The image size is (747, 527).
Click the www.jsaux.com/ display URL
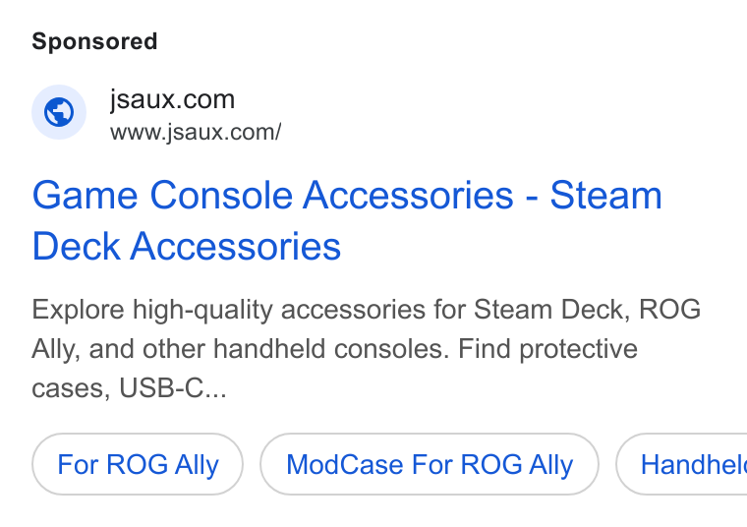tap(196, 132)
